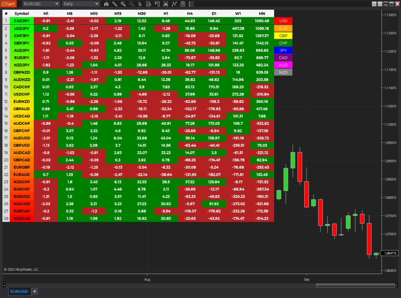Screen dimensions: 401x298
Task: Activate the Zoom Out magnifier tool
Action: 132,4
